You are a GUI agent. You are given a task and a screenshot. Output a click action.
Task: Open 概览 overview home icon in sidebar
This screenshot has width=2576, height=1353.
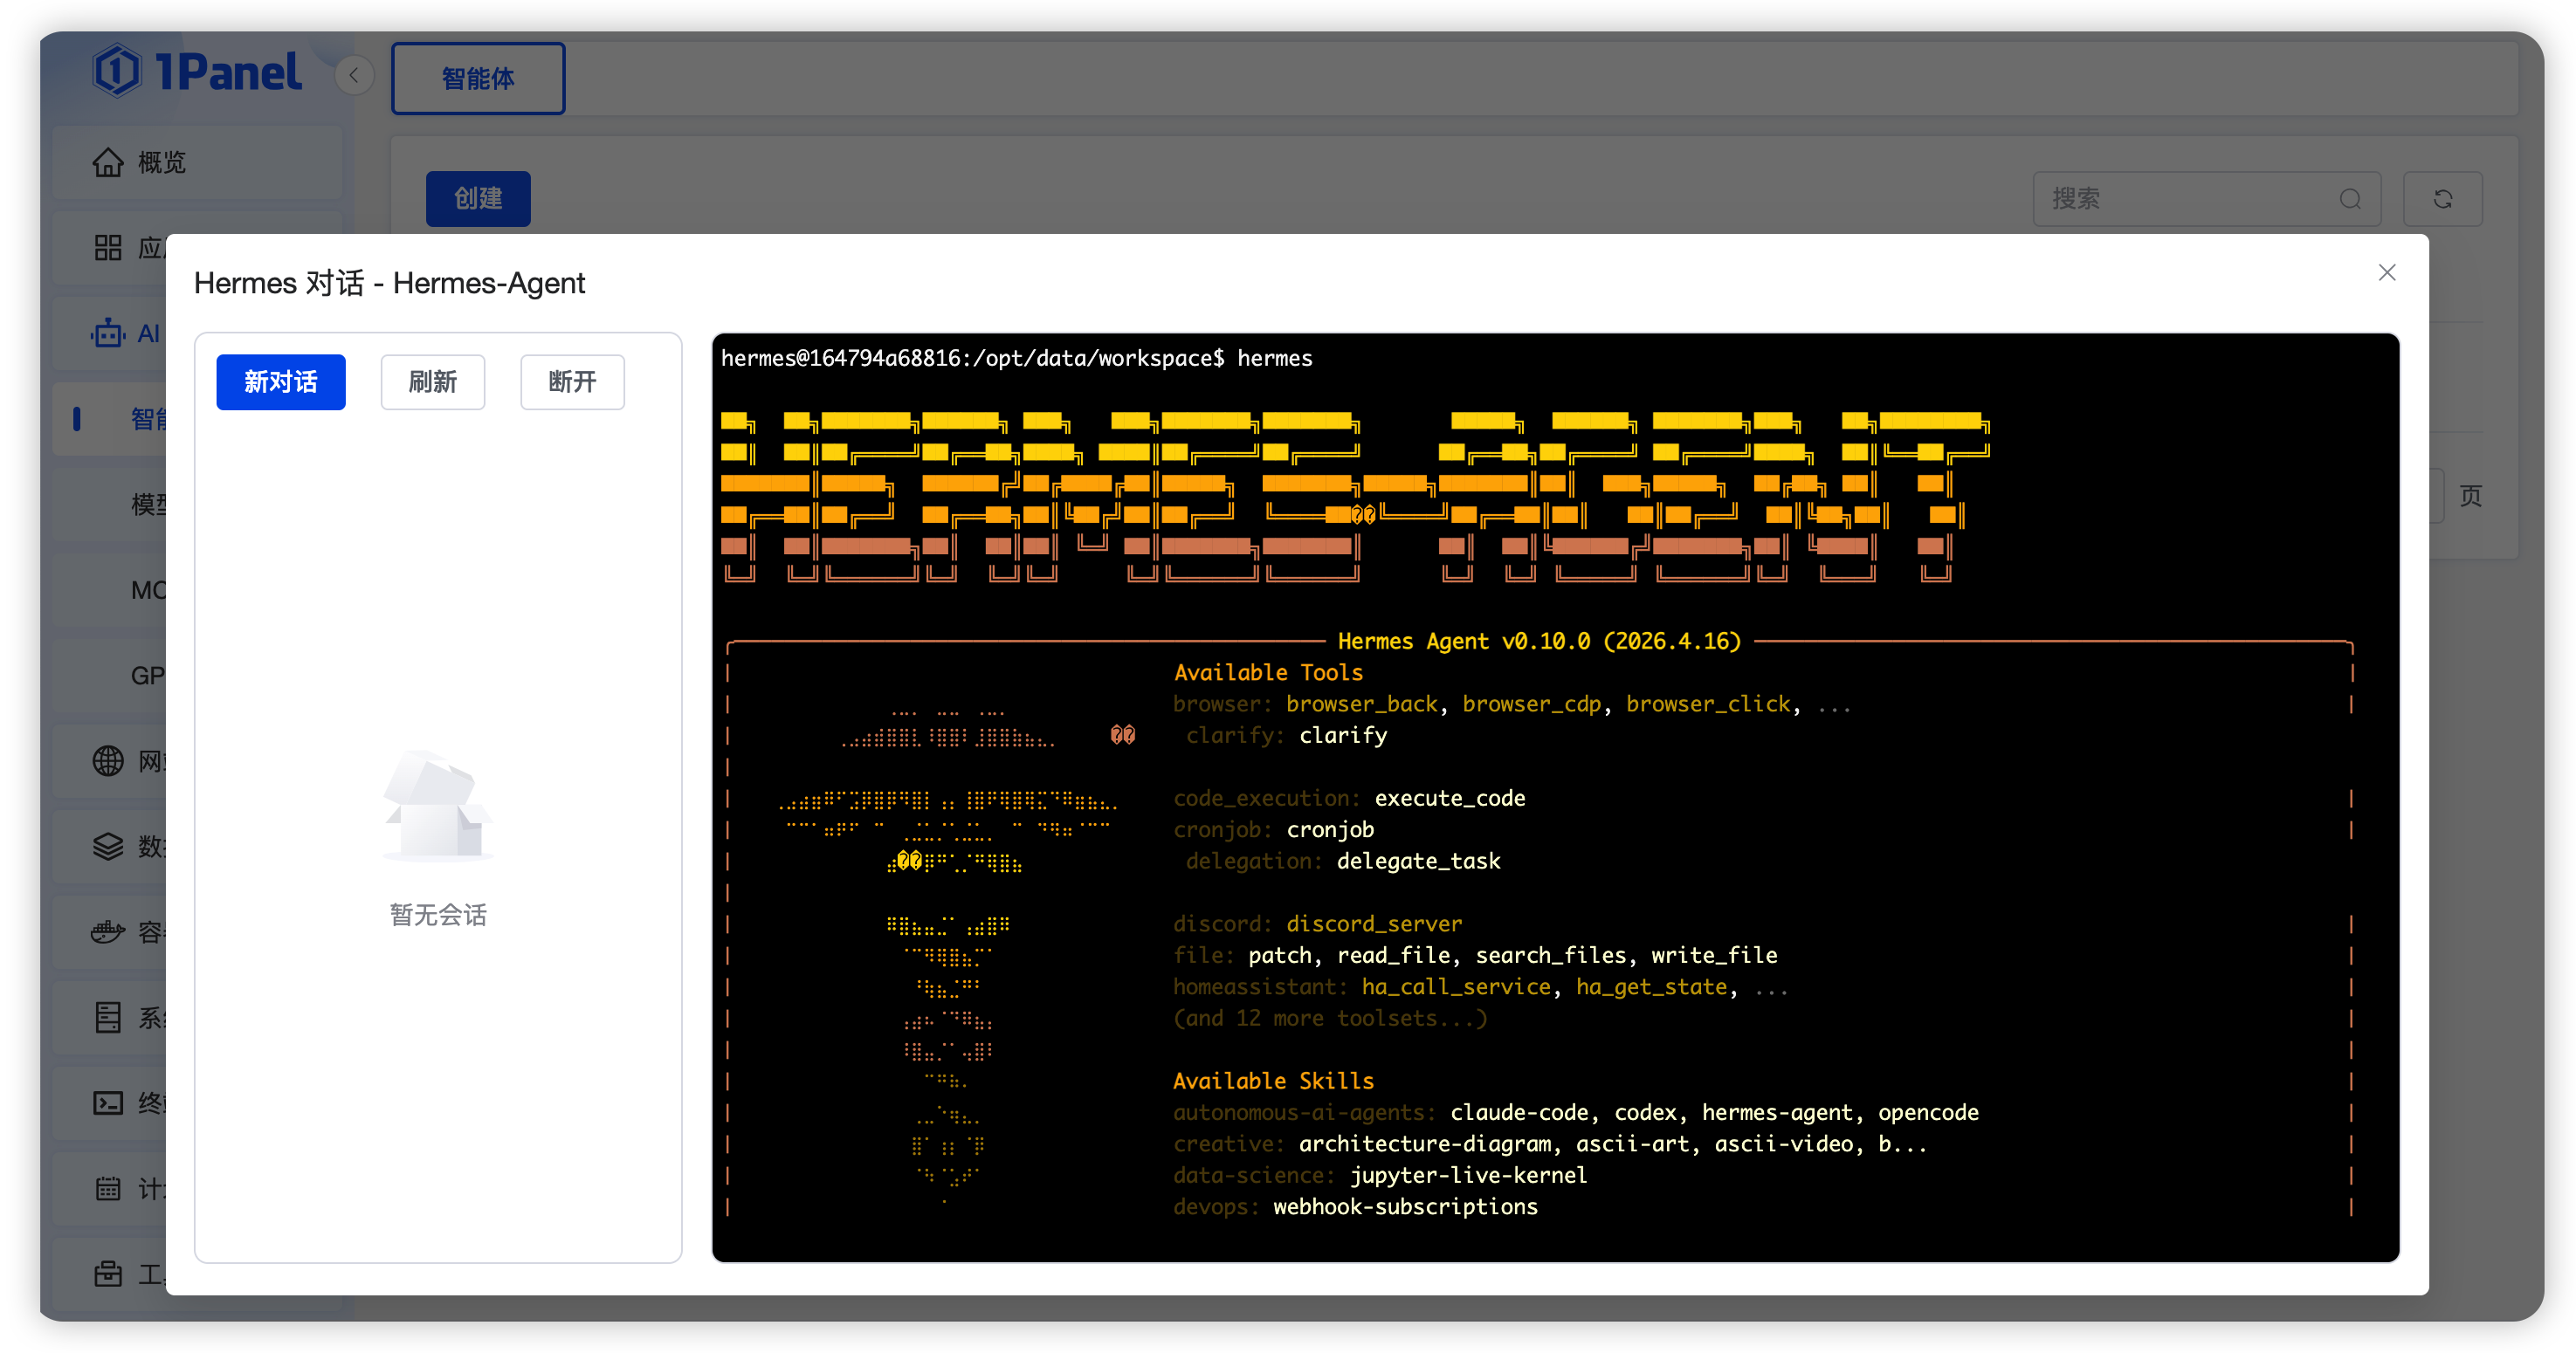(108, 162)
